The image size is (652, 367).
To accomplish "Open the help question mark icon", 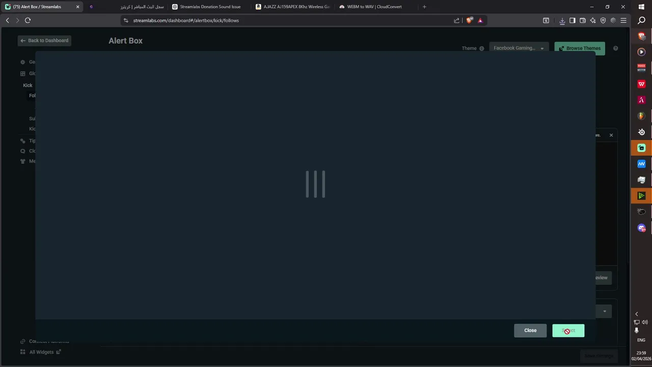I will [x=615, y=48].
